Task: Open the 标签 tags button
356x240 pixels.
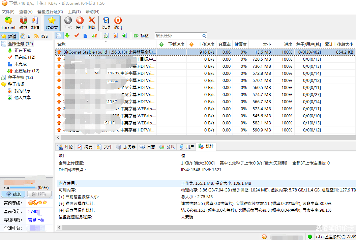Action: (141, 36)
